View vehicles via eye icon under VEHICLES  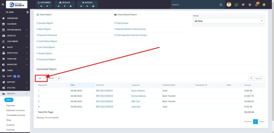(59, 6)
